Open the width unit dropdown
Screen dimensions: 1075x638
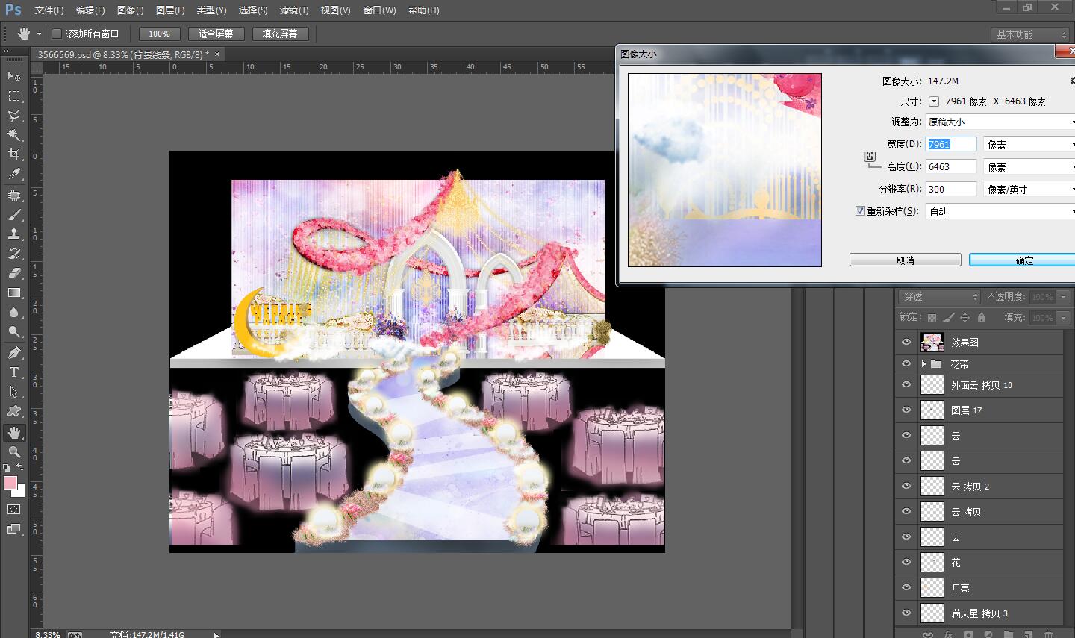coord(1029,144)
